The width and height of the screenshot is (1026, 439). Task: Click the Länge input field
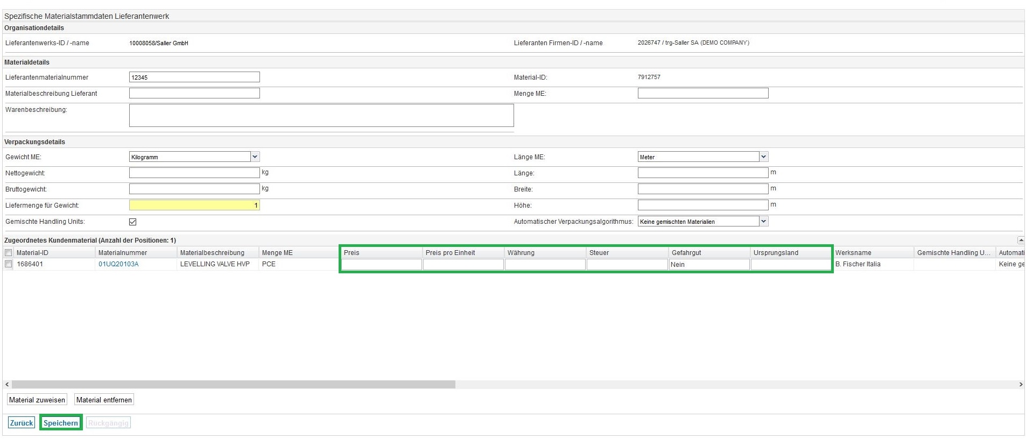click(703, 173)
